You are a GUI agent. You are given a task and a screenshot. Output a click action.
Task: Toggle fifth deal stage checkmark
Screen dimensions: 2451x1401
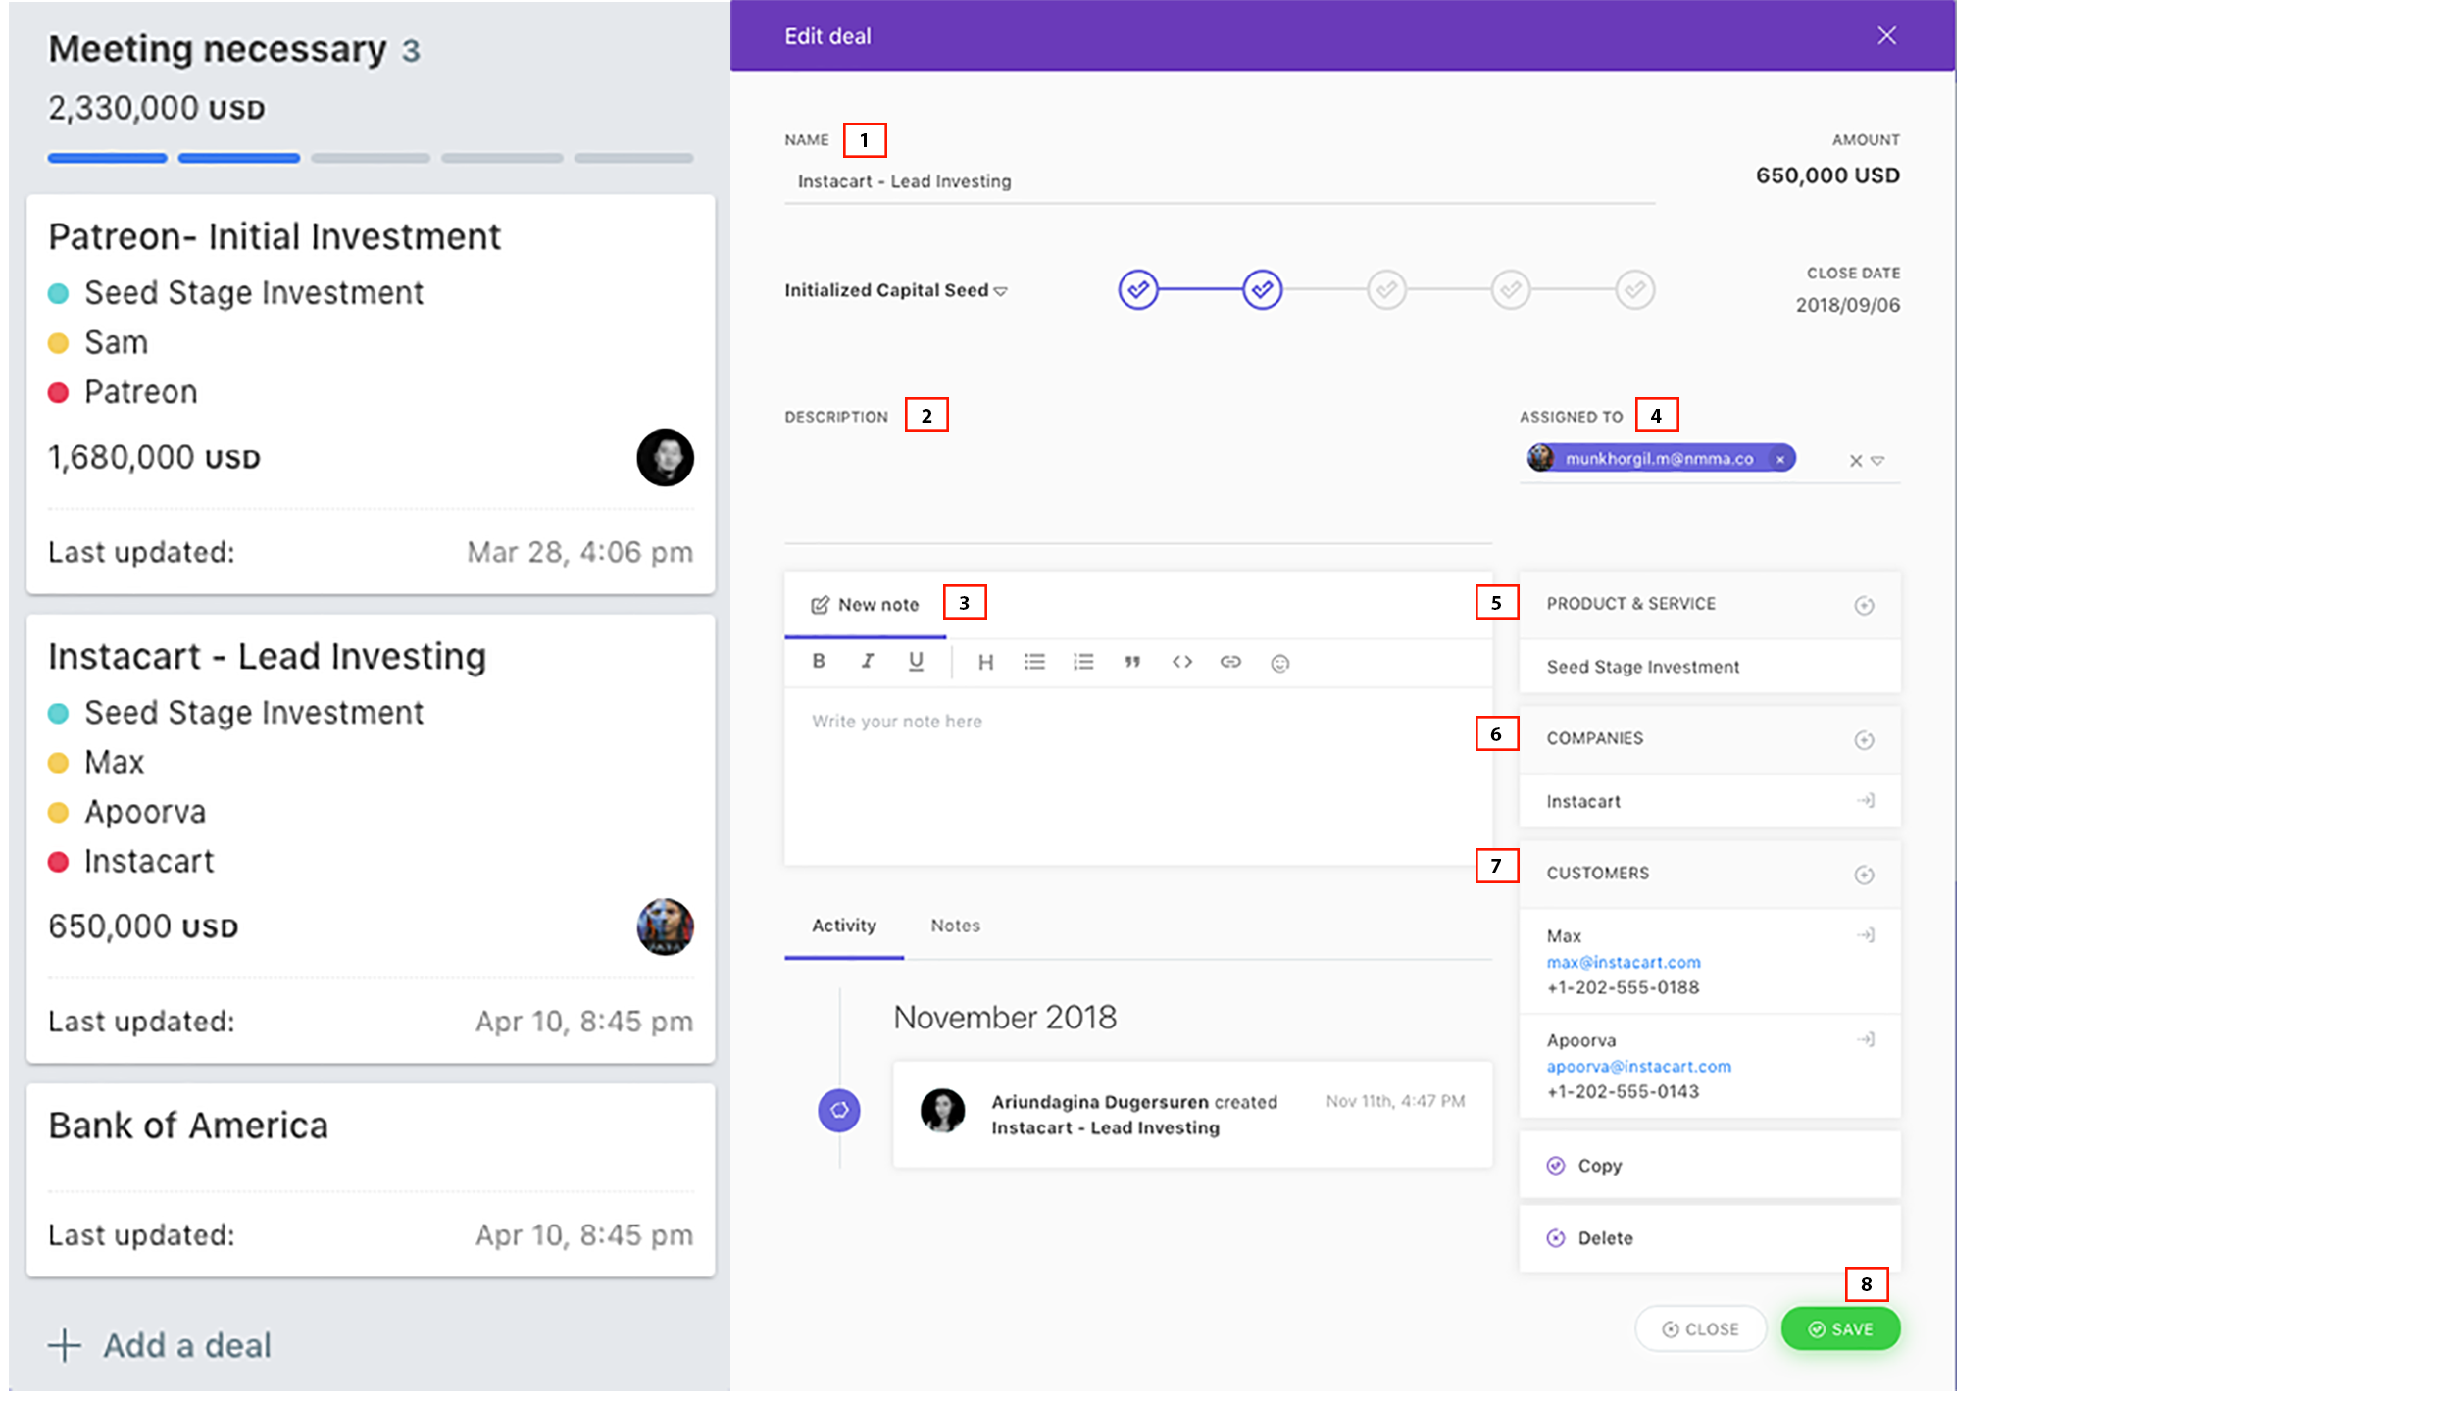pyautogui.click(x=1635, y=290)
